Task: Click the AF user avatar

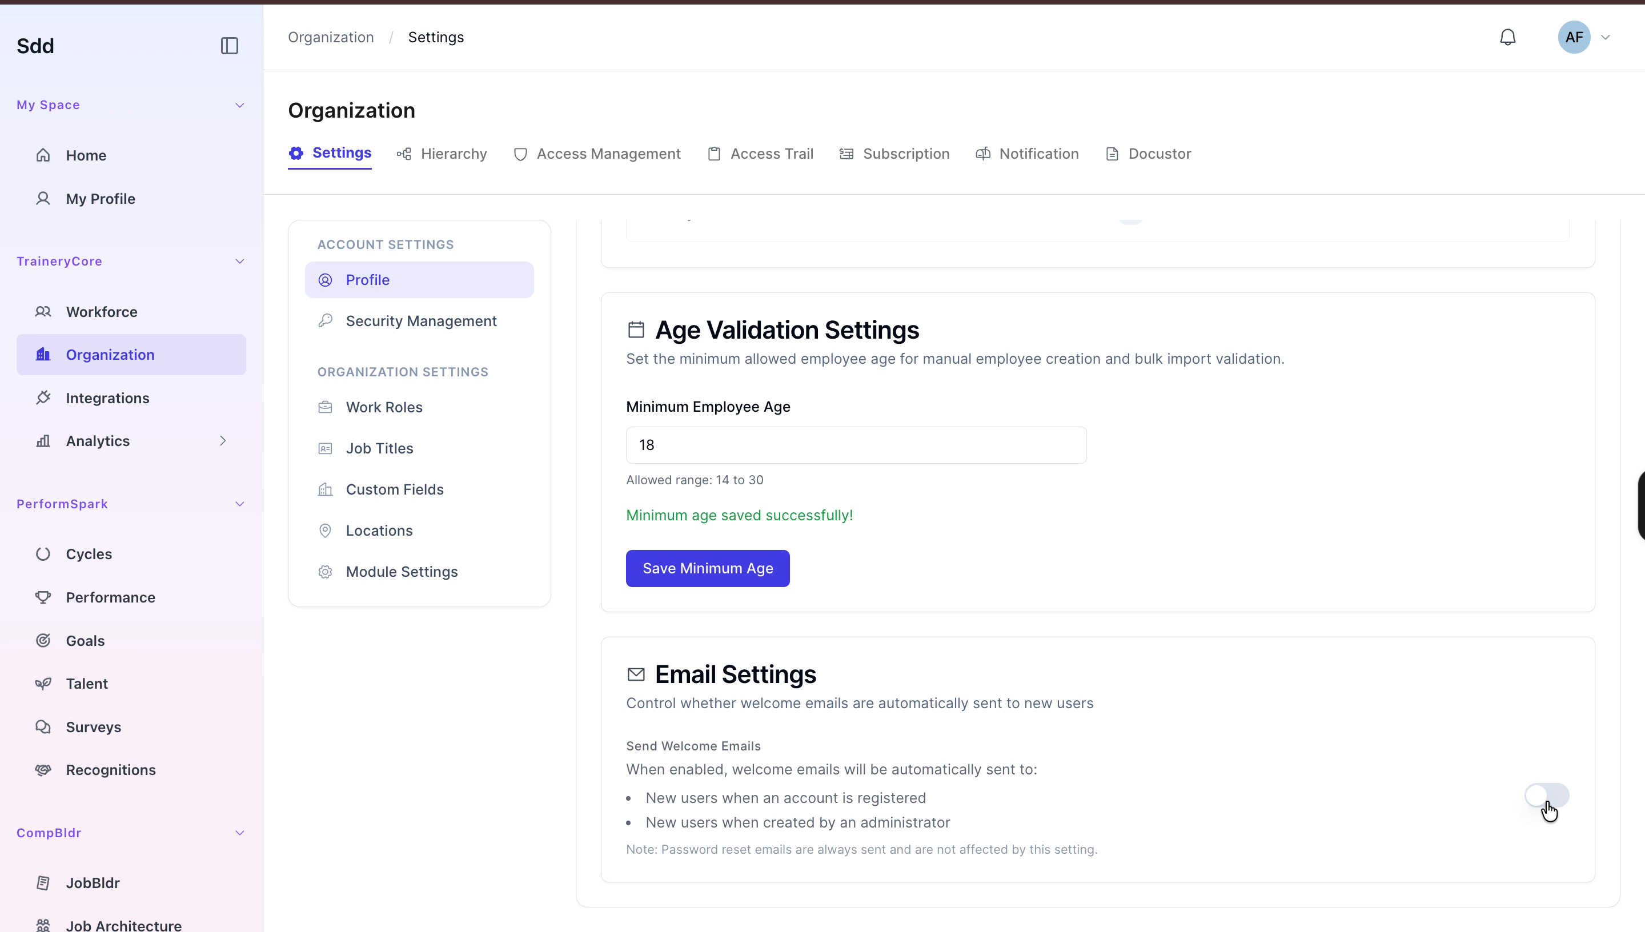Action: [x=1574, y=37]
